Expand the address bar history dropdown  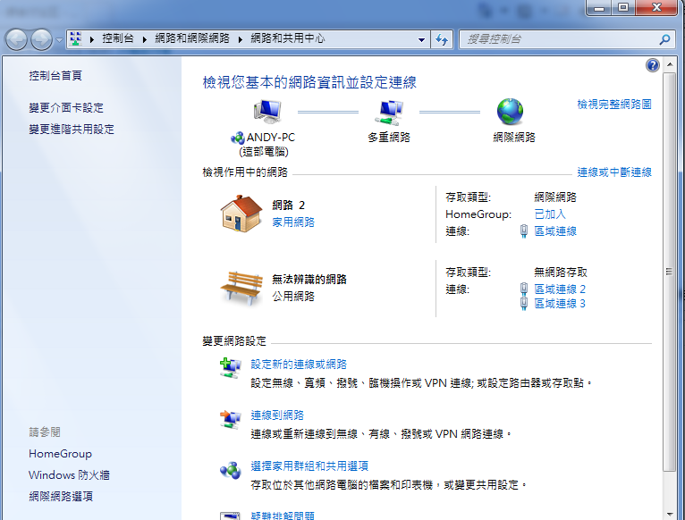[x=422, y=40]
